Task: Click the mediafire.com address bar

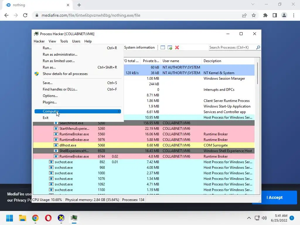Action: 137,15
